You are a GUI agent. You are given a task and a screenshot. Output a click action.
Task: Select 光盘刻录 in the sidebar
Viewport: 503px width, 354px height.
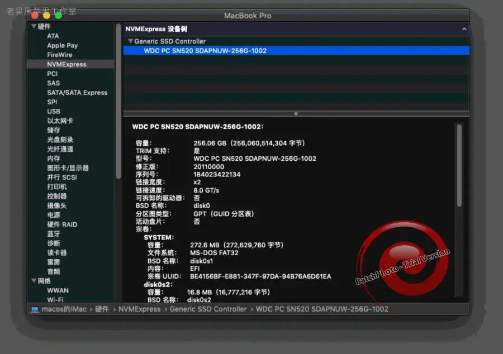pyautogui.click(x=60, y=140)
